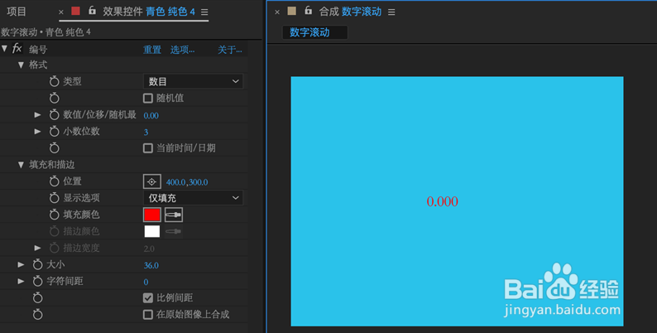Expand the 字符间距 property
This screenshot has height=333, width=657.
point(21,281)
